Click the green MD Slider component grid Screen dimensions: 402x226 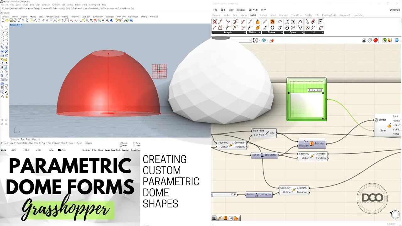(x=307, y=99)
